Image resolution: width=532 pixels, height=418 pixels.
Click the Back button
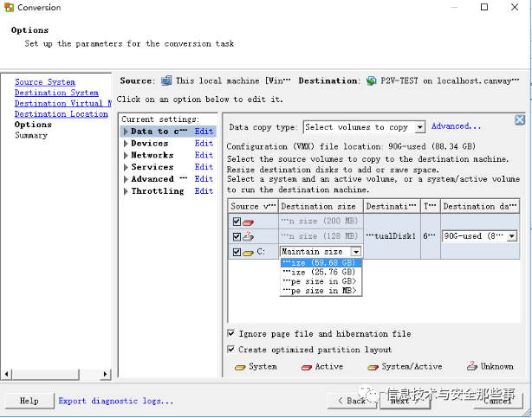click(x=352, y=401)
